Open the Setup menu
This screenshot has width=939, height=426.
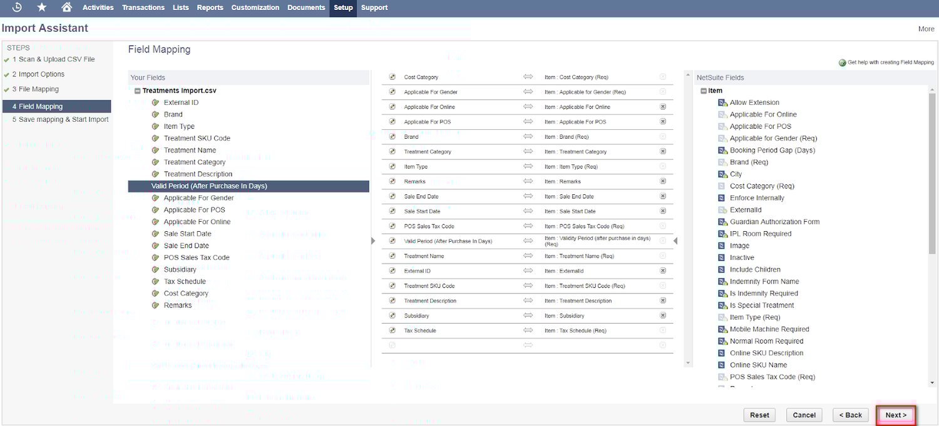pos(342,7)
